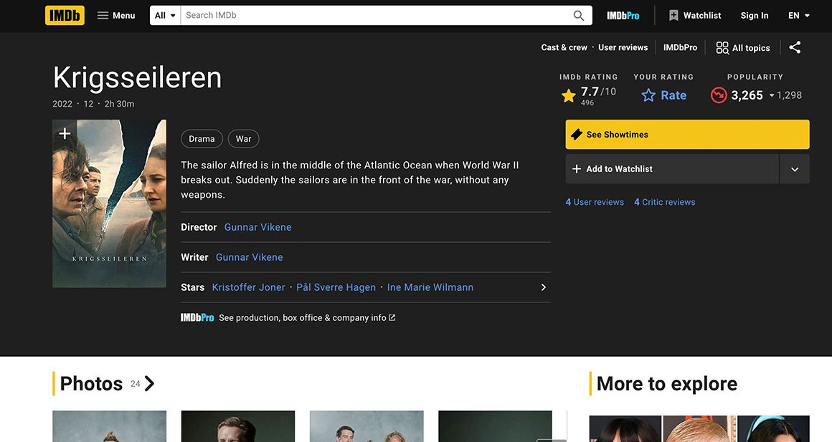Click the IMDbPro logo in the info row
Viewport: 832px width, 442px height.
click(x=197, y=318)
